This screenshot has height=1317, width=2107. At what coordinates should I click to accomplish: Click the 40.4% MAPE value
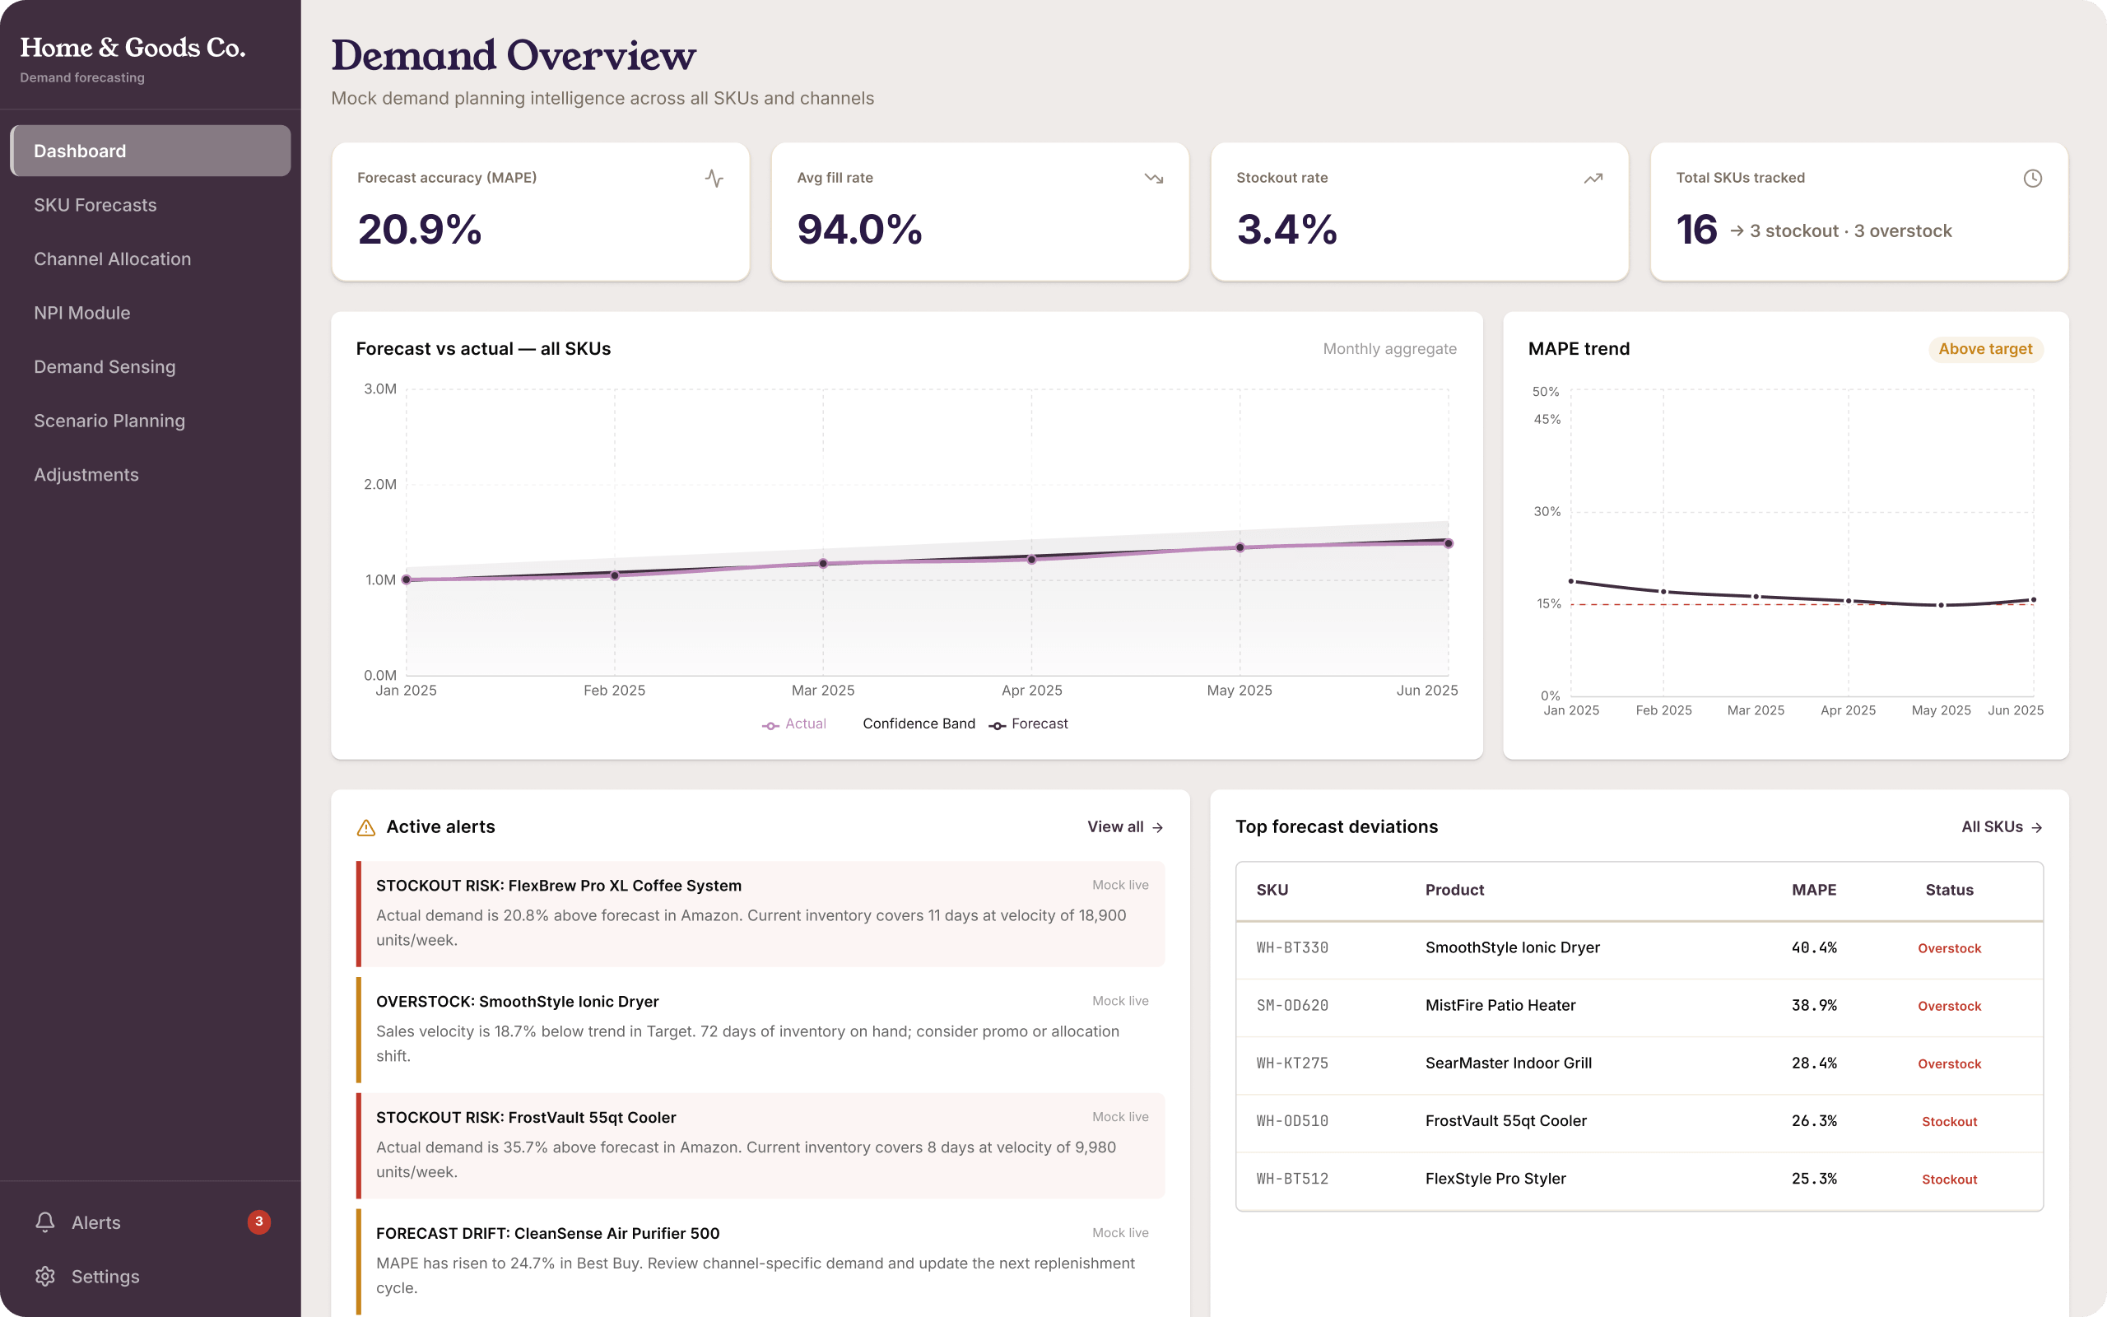point(1814,947)
